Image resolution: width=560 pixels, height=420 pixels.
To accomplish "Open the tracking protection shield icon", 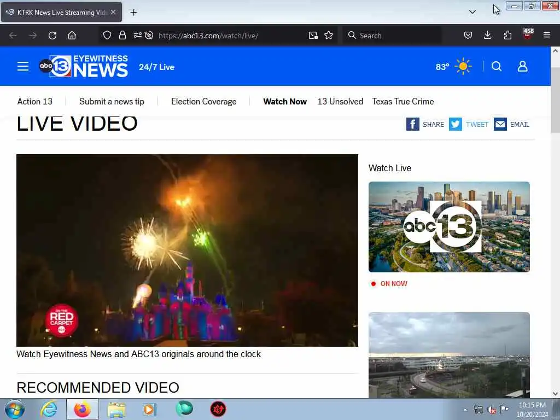I will point(107,36).
